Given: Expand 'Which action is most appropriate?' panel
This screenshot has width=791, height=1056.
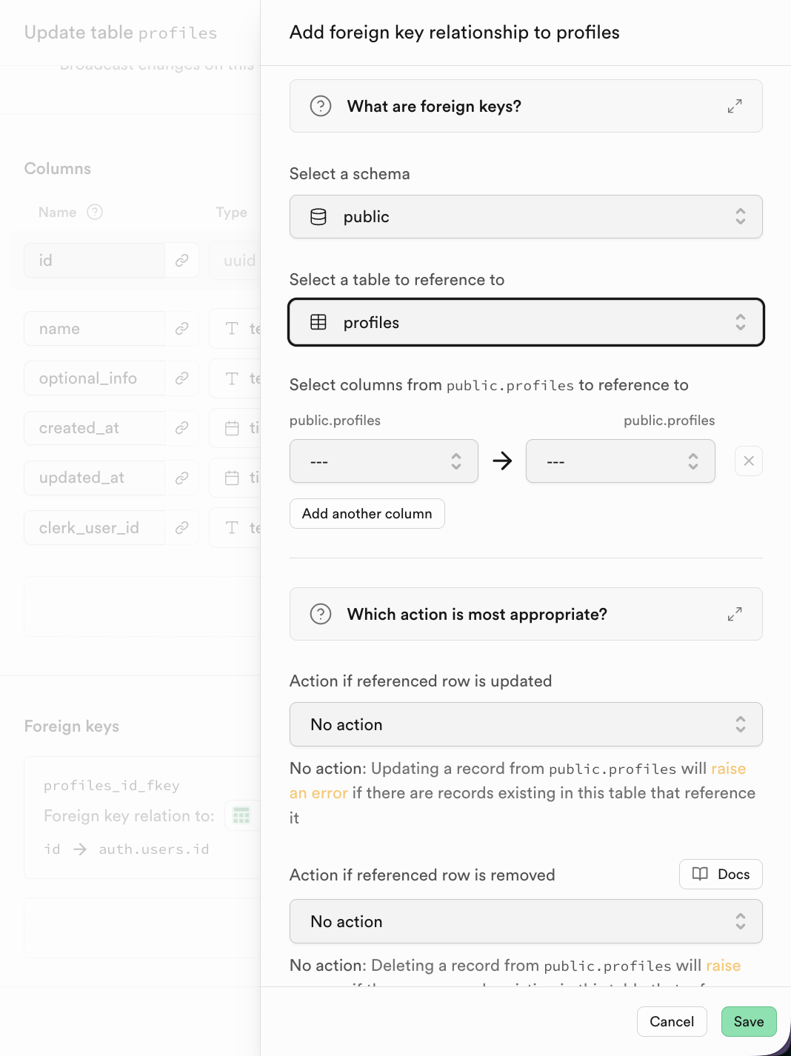Looking at the screenshot, I should [476, 614].
